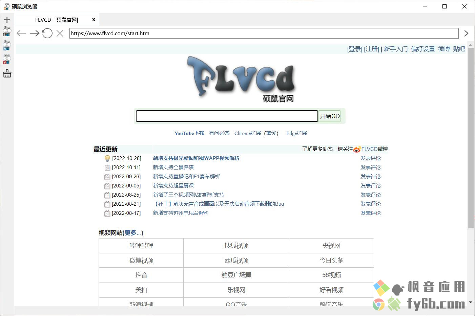Open the 登录 link

(355, 49)
